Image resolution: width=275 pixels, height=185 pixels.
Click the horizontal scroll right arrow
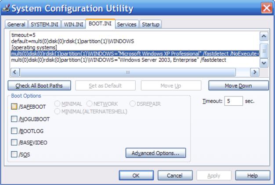pyautogui.click(x=255, y=72)
